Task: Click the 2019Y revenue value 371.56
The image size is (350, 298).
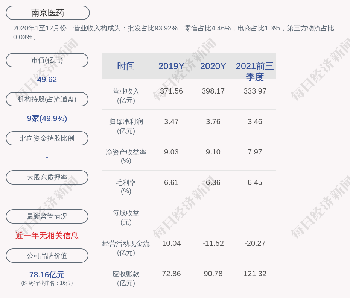Action: (171, 91)
